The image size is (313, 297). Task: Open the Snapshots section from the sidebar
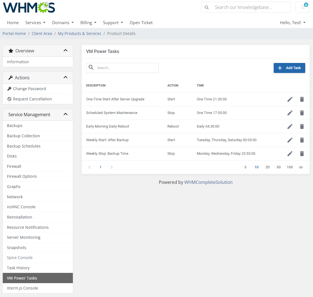(x=17, y=247)
